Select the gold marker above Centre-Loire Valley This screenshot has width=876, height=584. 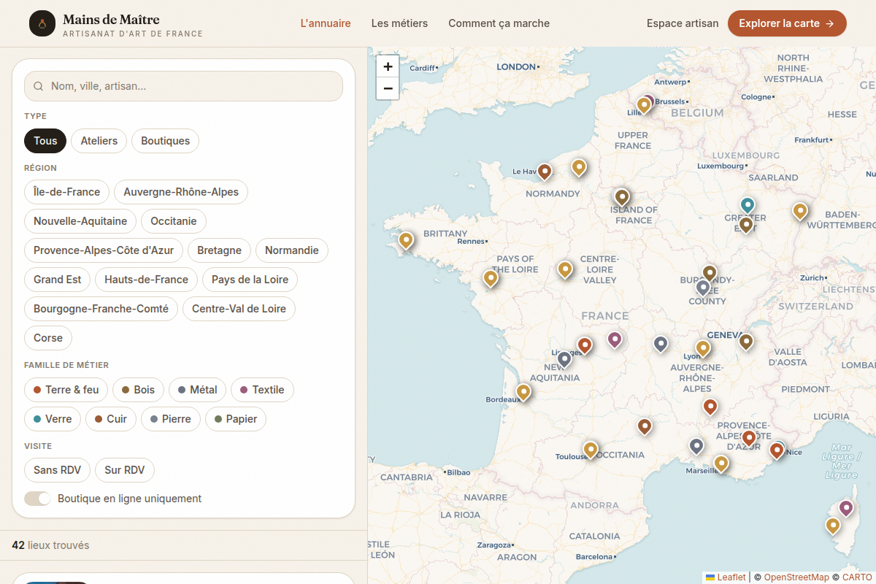565,270
